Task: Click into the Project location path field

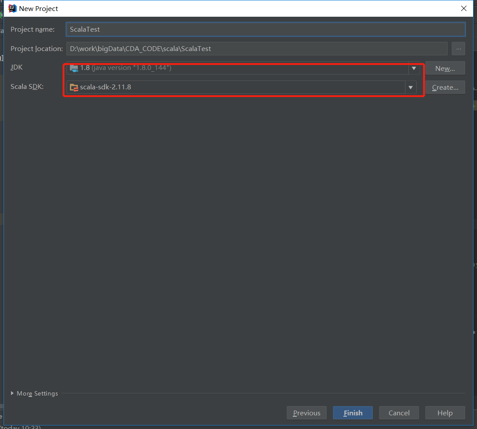Action: [x=256, y=49]
